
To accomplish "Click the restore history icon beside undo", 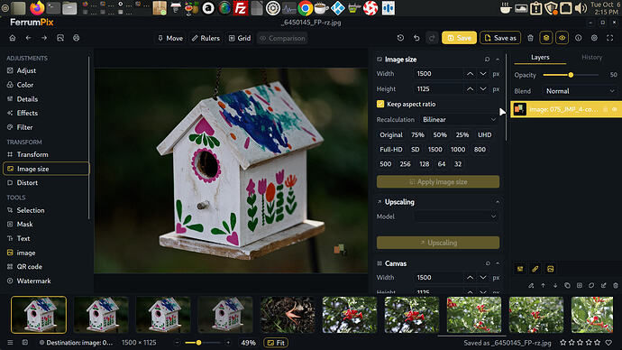I will pyautogui.click(x=400, y=38).
